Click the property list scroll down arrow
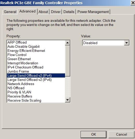Viewport: 135px width, 139px height. tap(67, 100)
